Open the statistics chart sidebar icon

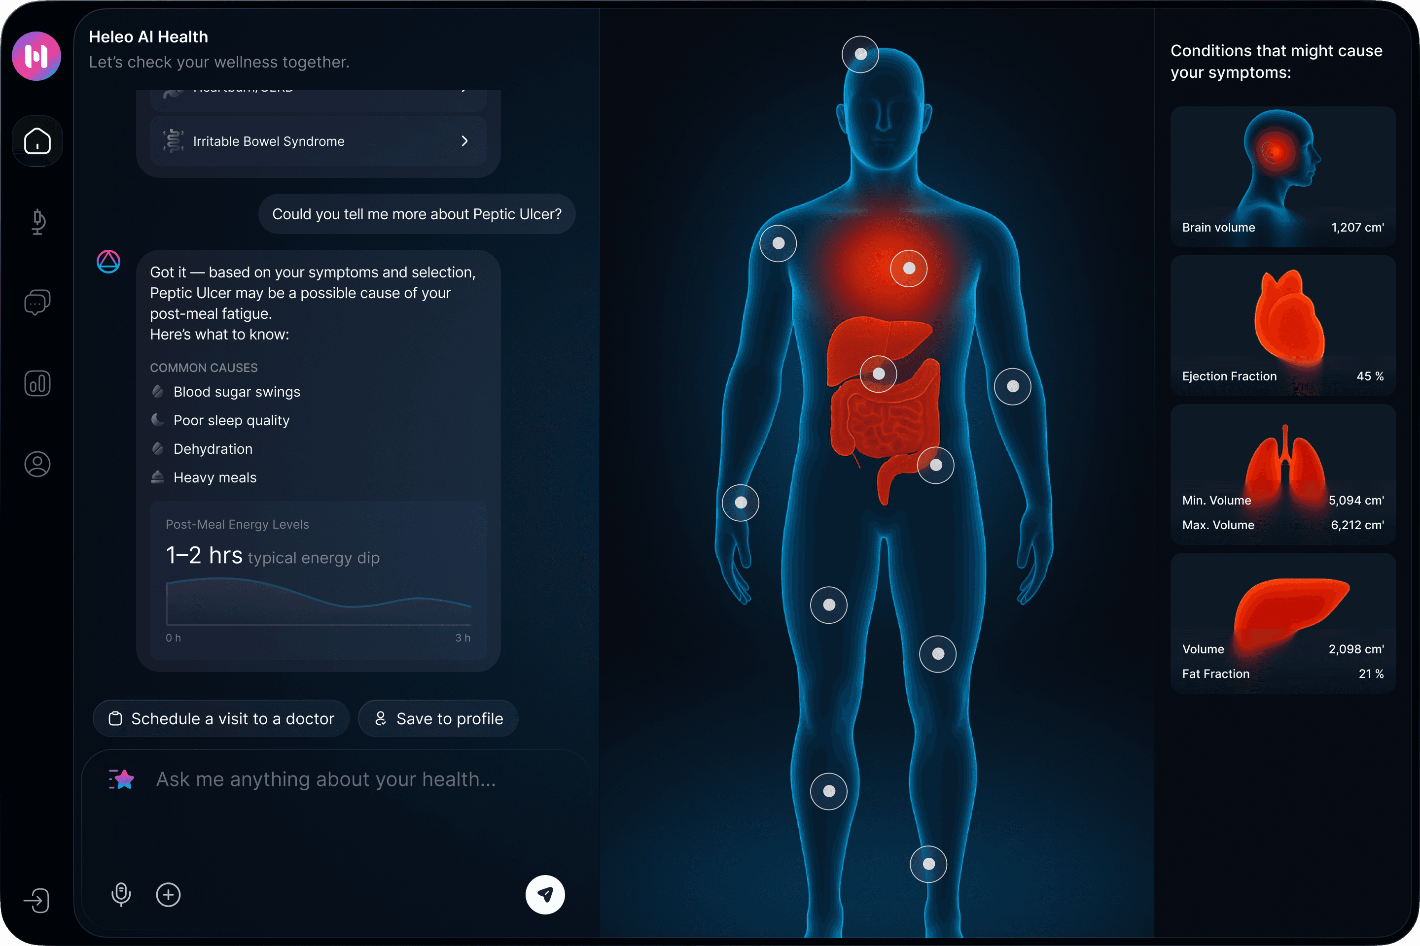pos(37,384)
